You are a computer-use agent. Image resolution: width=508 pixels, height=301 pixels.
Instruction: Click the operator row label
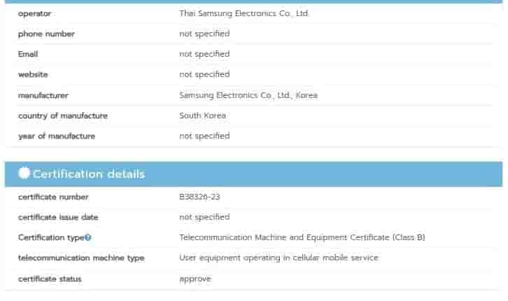click(x=34, y=13)
